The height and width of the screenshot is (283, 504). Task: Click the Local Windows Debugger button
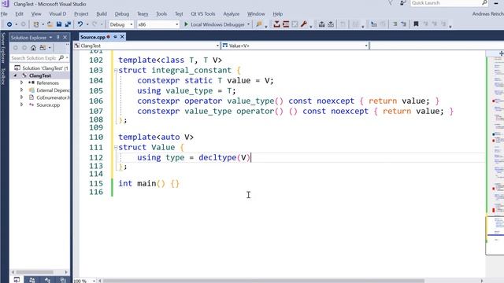click(x=217, y=24)
